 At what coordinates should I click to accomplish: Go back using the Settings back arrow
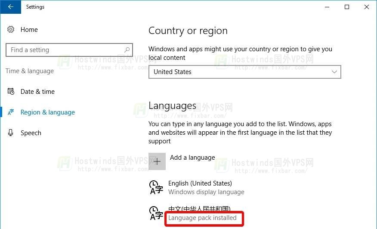tap(11, 7)
